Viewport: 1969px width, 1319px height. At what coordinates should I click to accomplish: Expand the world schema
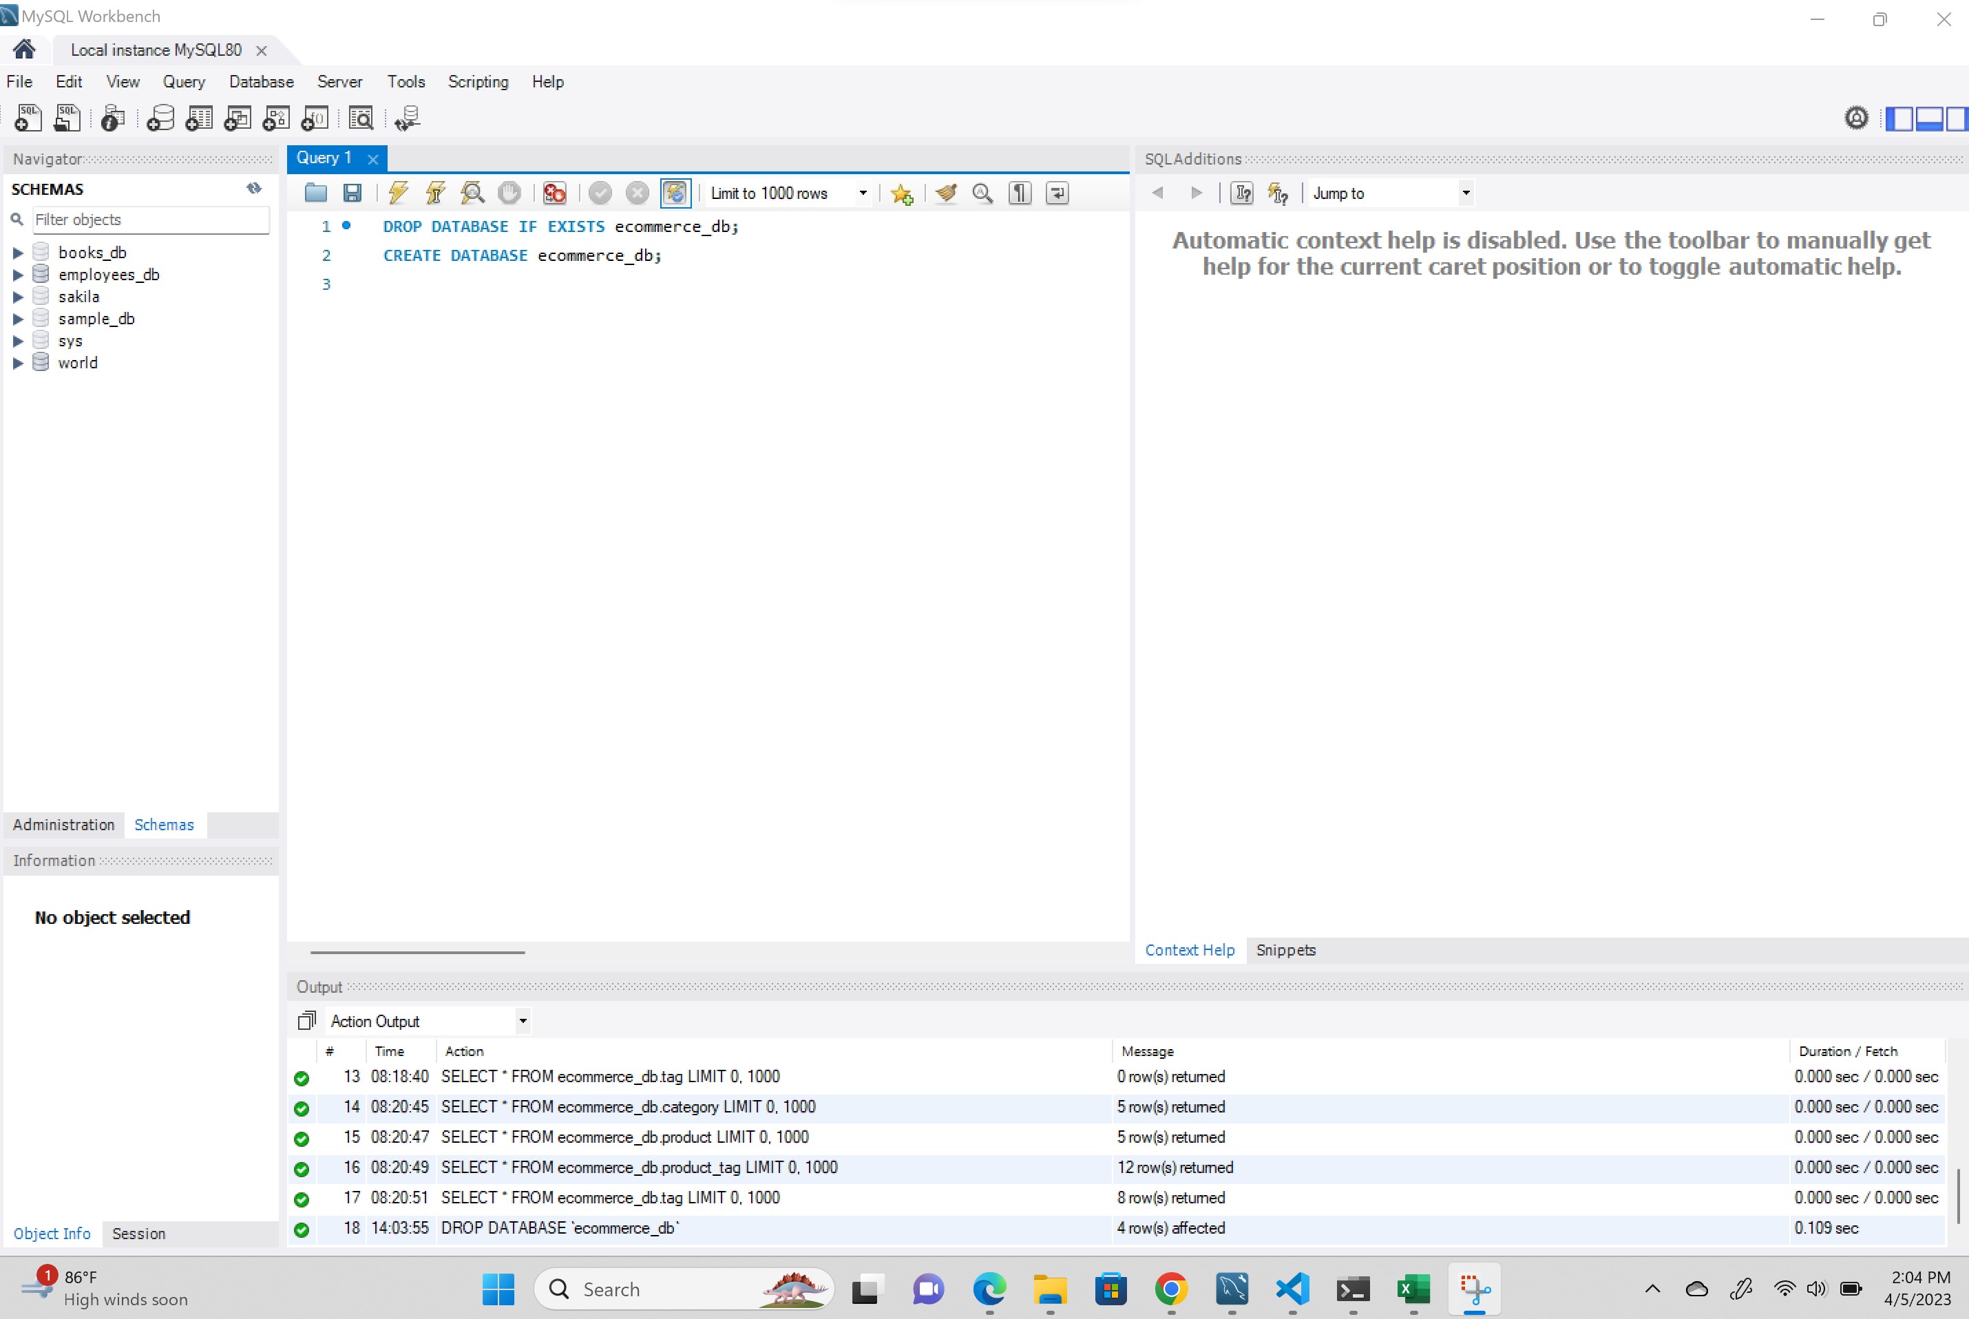tap(19, 363)
